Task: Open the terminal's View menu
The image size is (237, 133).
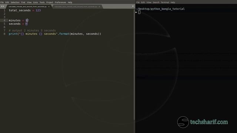Action: tap(149, 2)
